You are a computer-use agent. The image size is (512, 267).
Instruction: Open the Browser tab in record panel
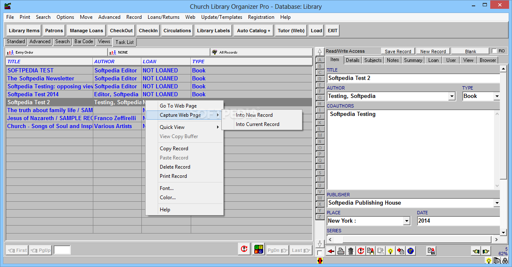point(488,60)
